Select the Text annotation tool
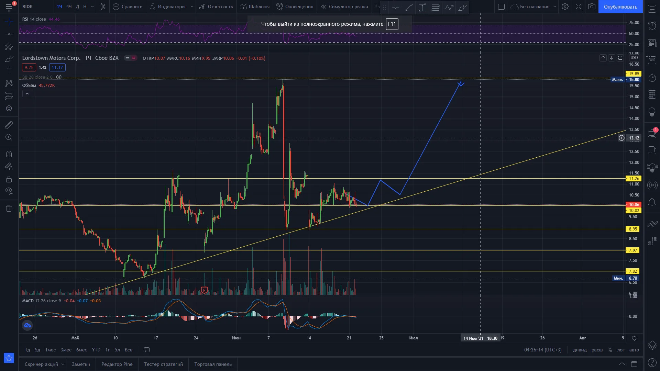Screen dimensions: 660x371 [x=9, y=71]
